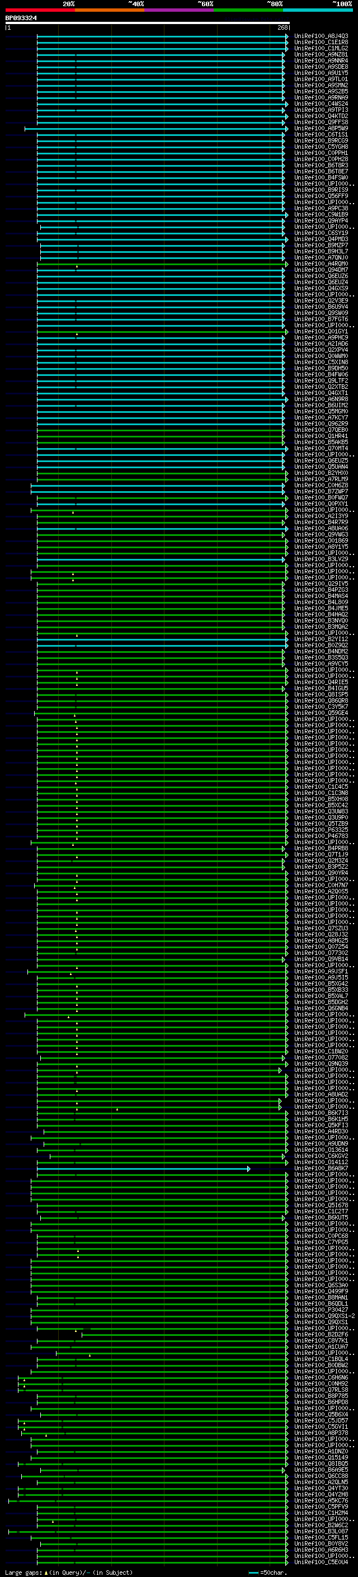Open hit UniRef100_C1E1R8
This screenshot has height=1577, width=358.
pos(321,43)
